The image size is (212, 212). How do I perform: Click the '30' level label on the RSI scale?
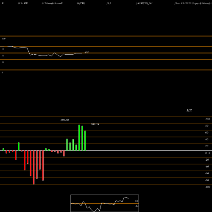[3, 62]
